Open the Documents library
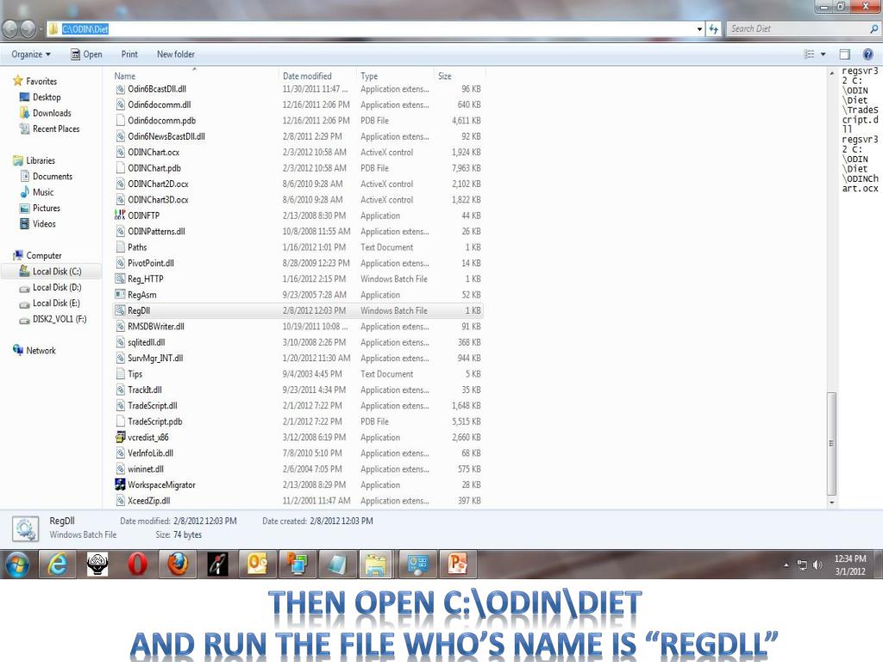Viewport: 883px width, 662px height. tap(47, 176)
